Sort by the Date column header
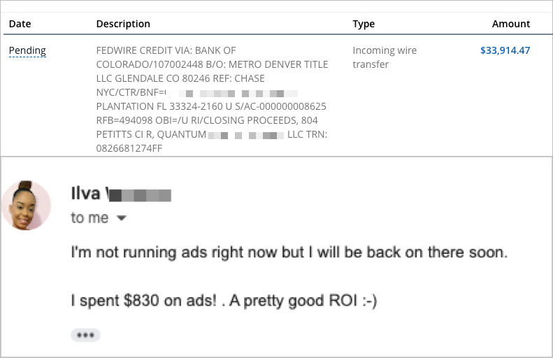This screenshot has height=358, width=553. point(20,24)
